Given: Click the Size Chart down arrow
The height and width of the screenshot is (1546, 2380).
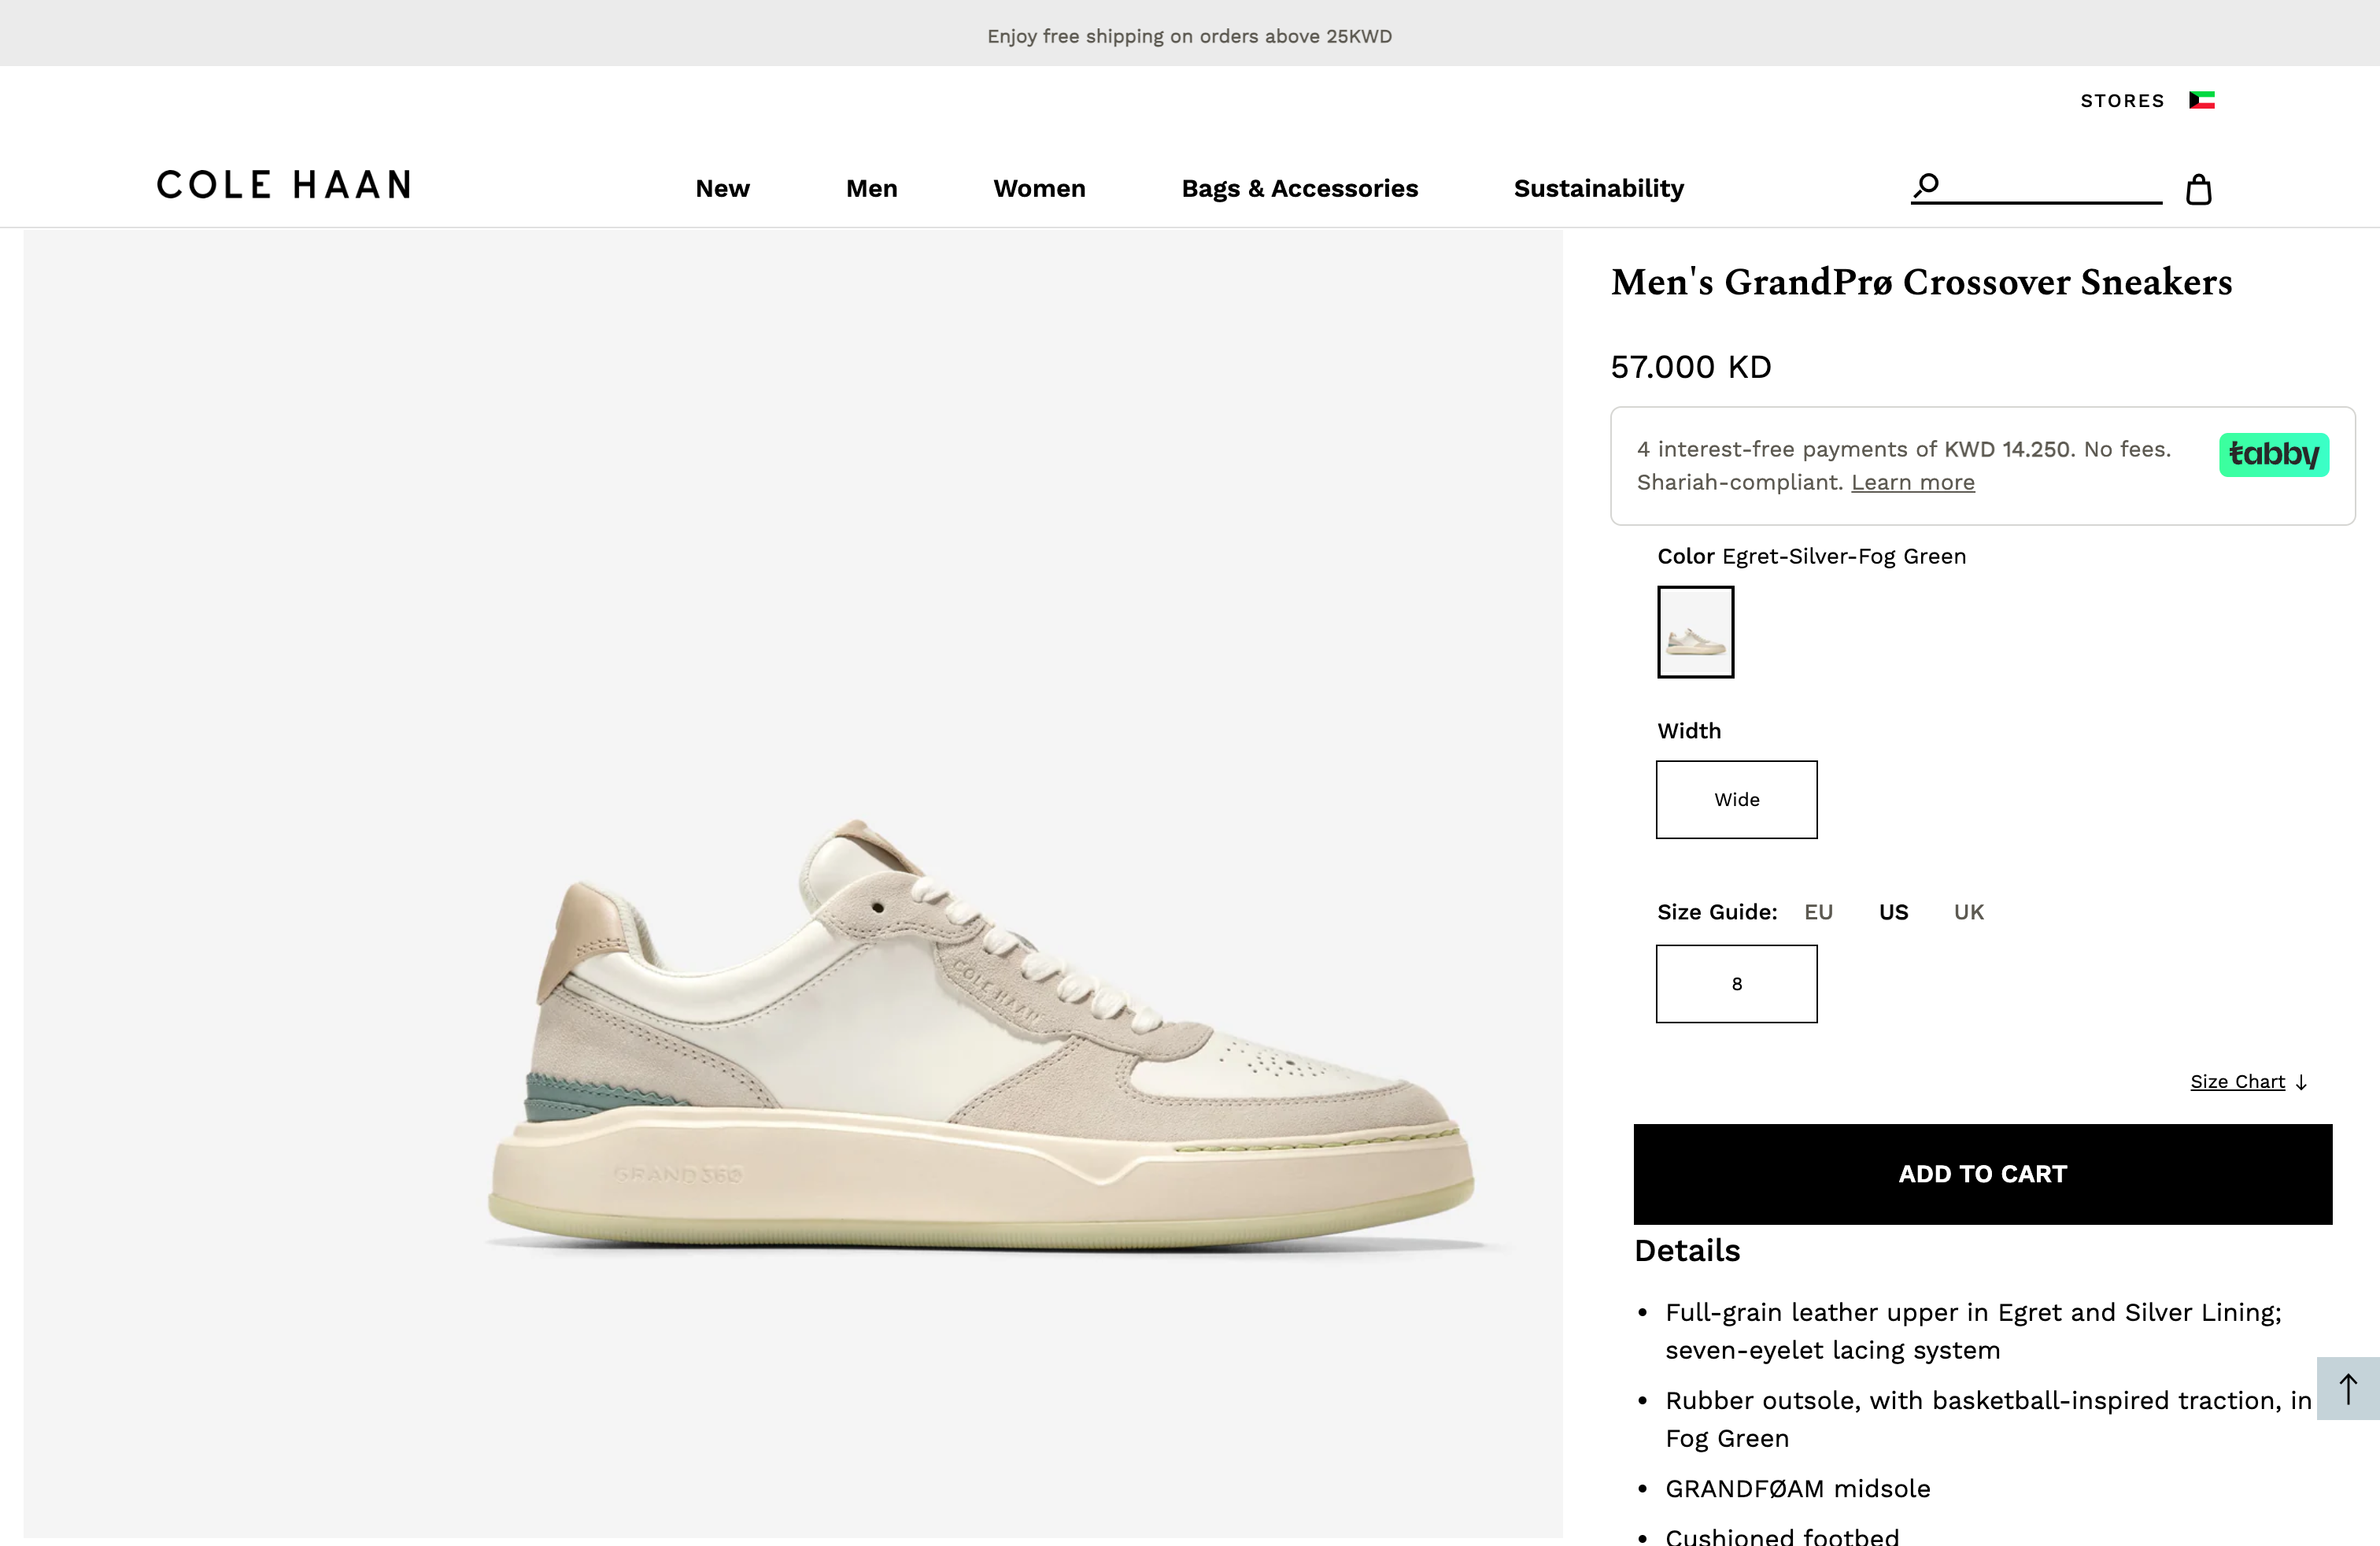Looking at the screenshot, I should pos(2303,1082).
